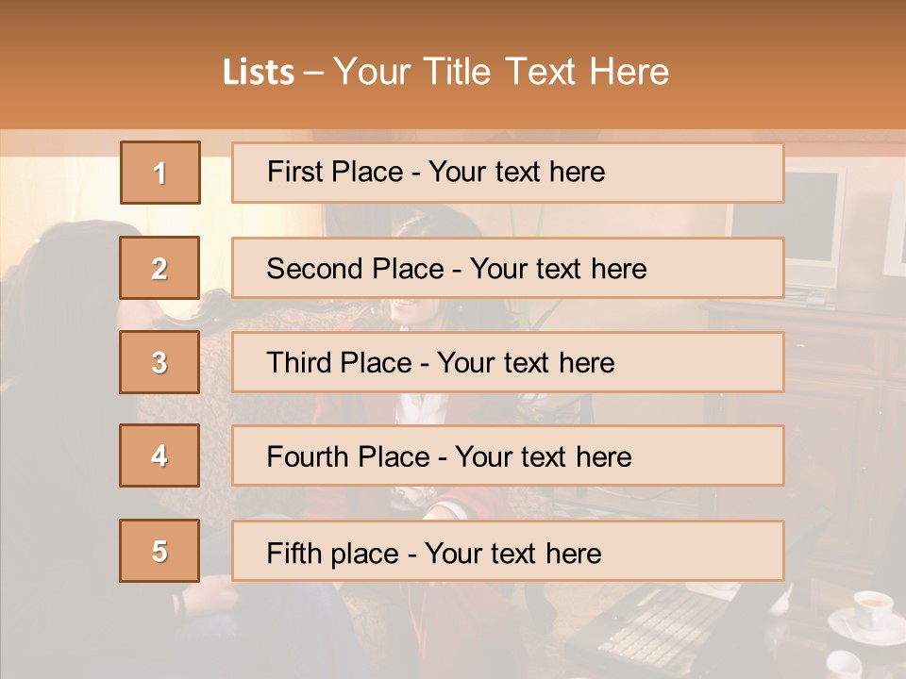Click the bold word "Lists" in the title
Viewport: 906px width, 679px height.
point(258,73)
